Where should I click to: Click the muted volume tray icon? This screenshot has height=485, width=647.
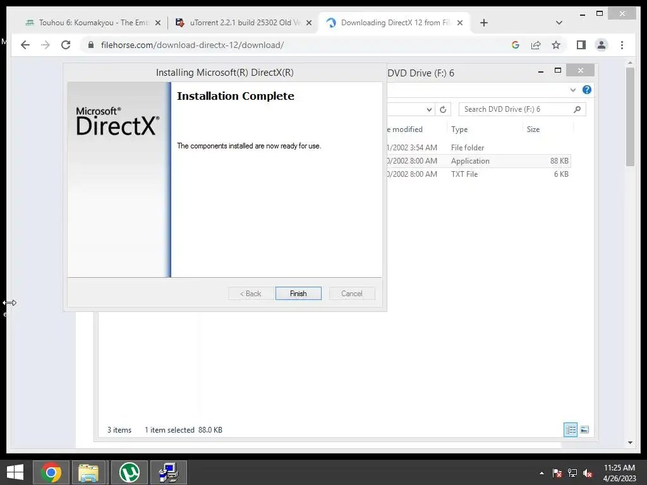point(588,473)
